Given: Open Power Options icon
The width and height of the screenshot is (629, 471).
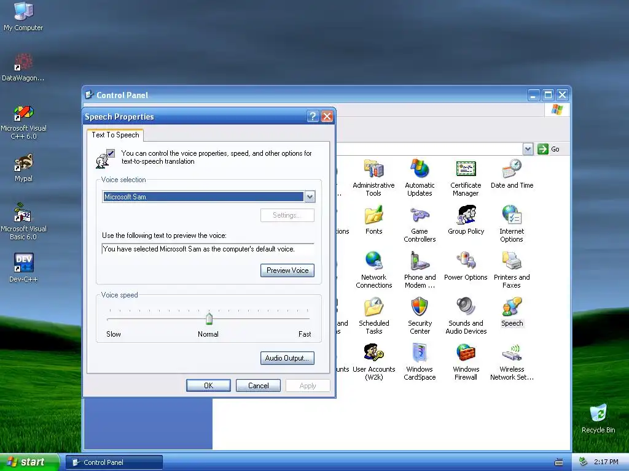Looking at the screenshot, I should pos(466,266).
